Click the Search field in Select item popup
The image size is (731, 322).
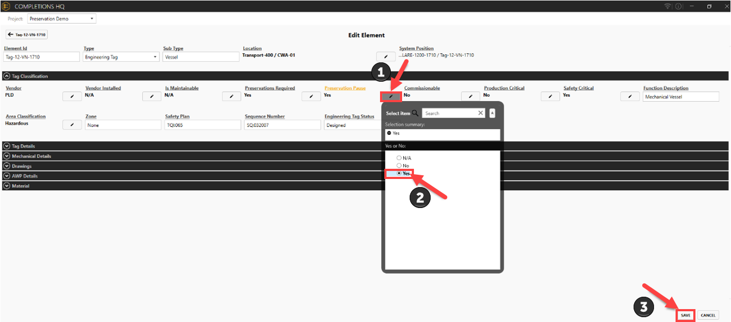[451, 113]
